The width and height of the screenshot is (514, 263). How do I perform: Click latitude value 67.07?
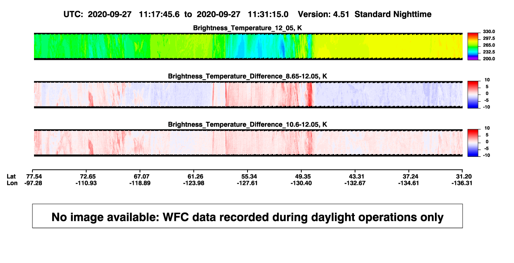coord(142,176)
